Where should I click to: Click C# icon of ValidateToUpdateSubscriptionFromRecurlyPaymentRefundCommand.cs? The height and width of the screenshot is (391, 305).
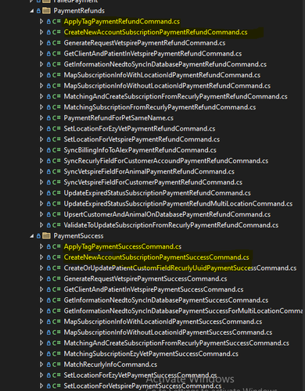point(56,225)
